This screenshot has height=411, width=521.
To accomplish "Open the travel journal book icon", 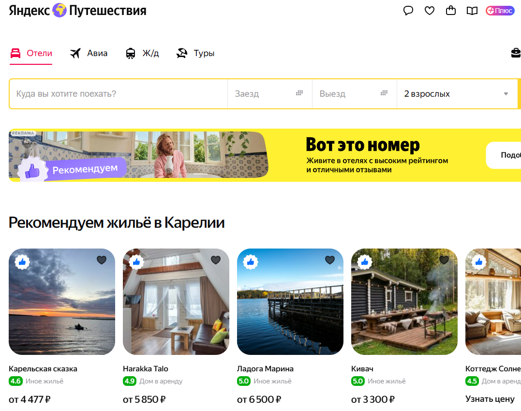I will coord(472,11).
